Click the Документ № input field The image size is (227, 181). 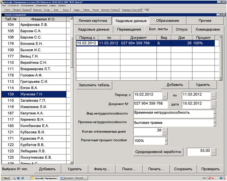150,104
